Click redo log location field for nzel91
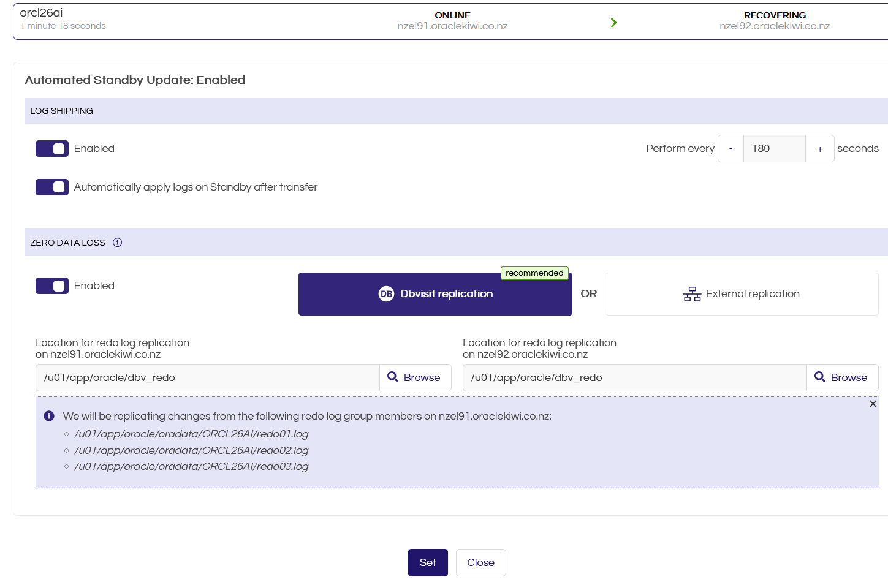The width and height of the screenshot is (888, 582). 208,377
